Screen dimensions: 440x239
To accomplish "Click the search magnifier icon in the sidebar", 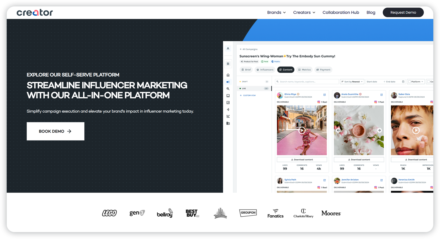I will pyautogui.click(x=228, y=89).
